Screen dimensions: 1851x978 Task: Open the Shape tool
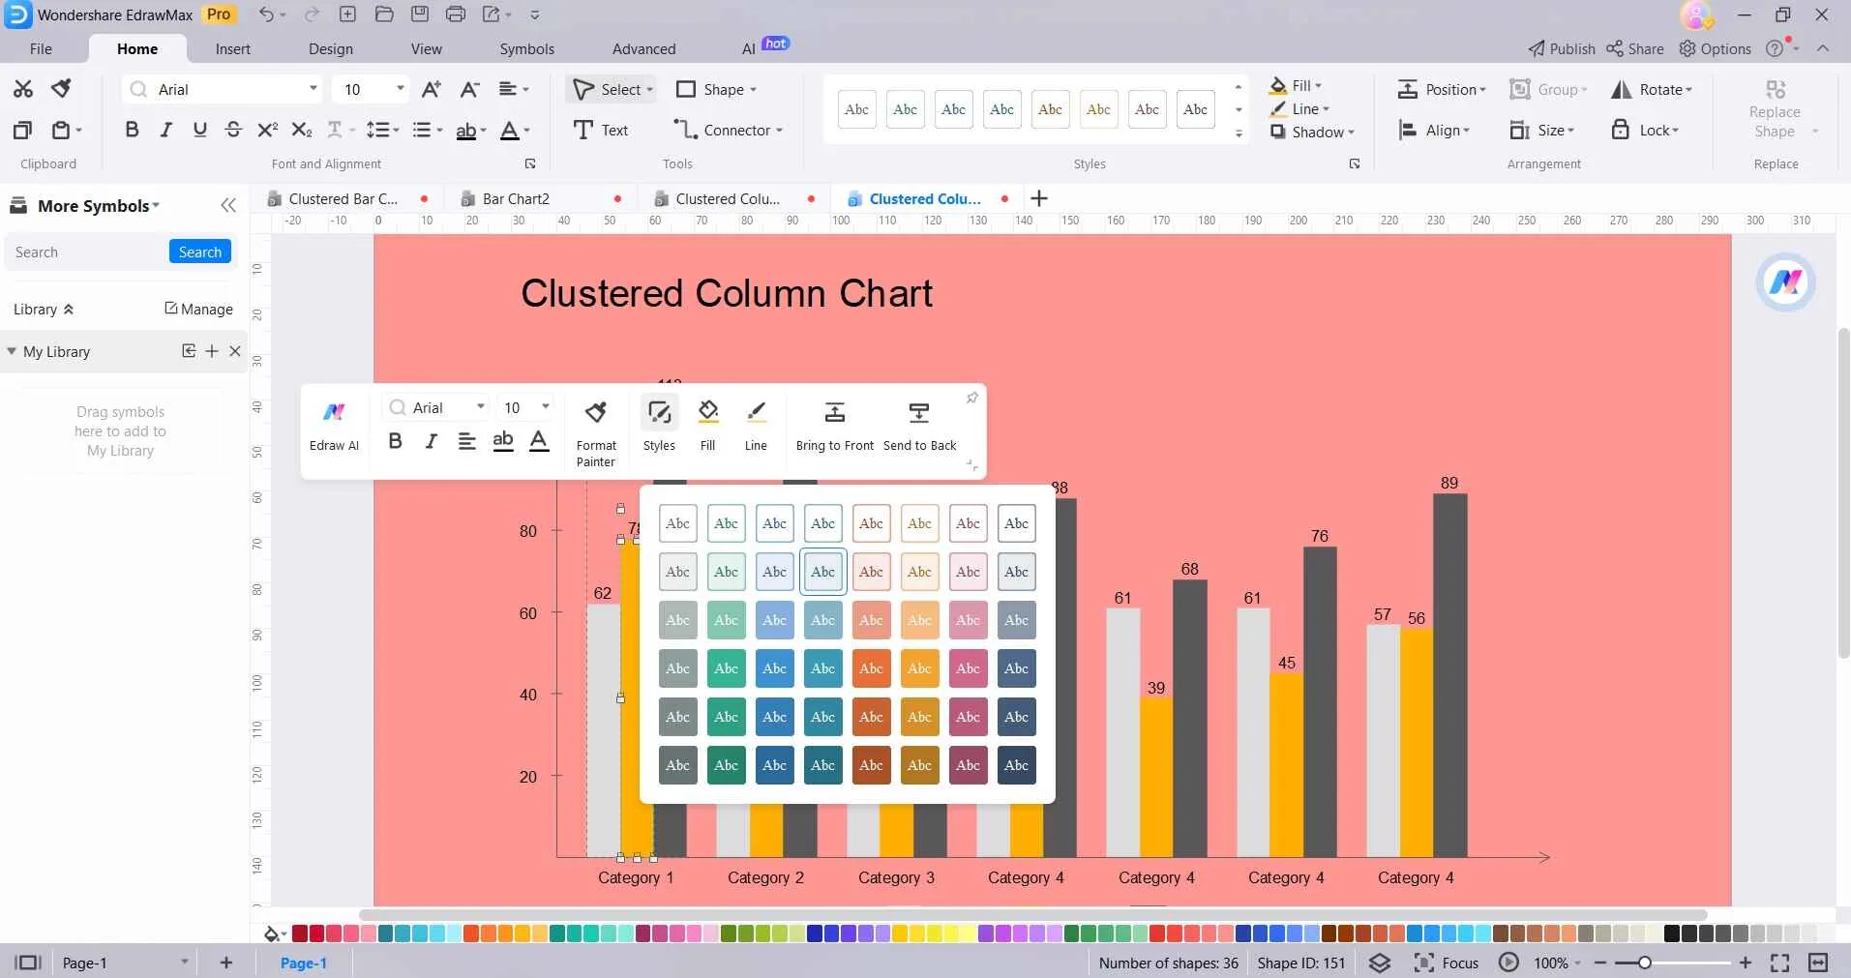(716, 89)
